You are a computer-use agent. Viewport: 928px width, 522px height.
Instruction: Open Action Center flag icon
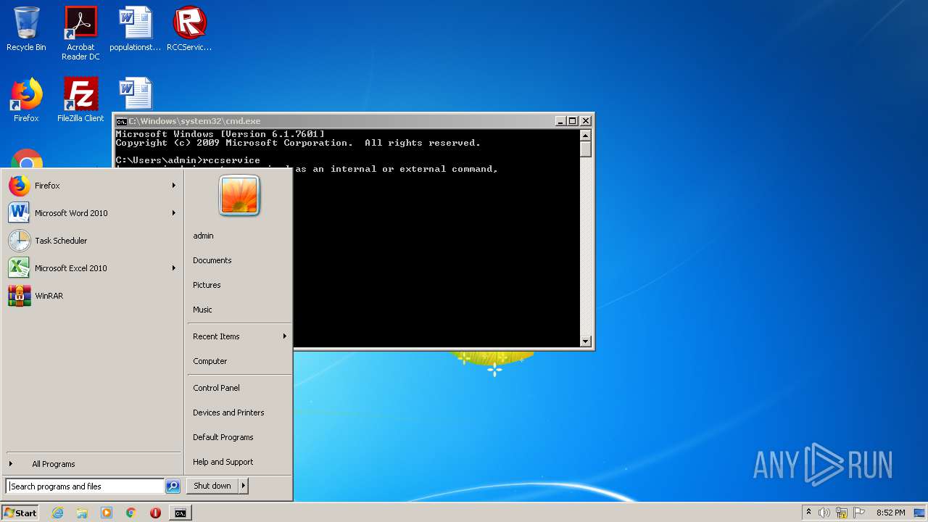click(859, 513)
